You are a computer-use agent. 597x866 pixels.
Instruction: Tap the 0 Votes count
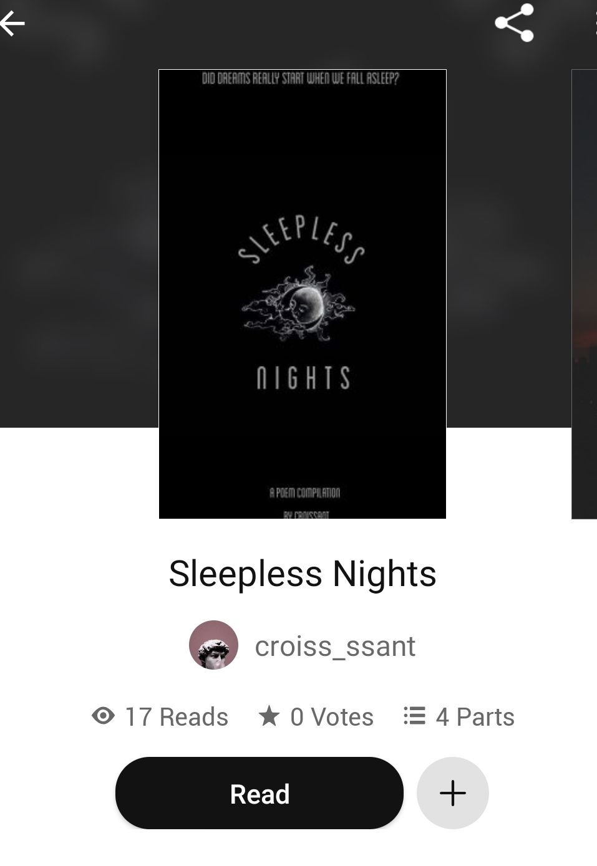[x=316, y=716]
